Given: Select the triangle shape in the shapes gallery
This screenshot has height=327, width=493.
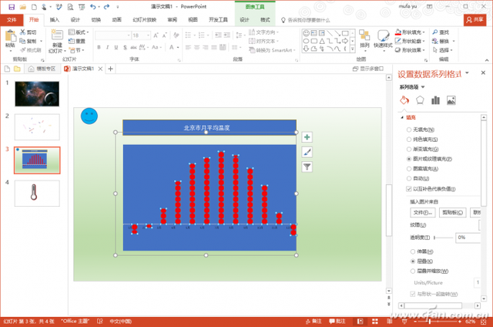Looking at the screenshot, I should (322, 41).
